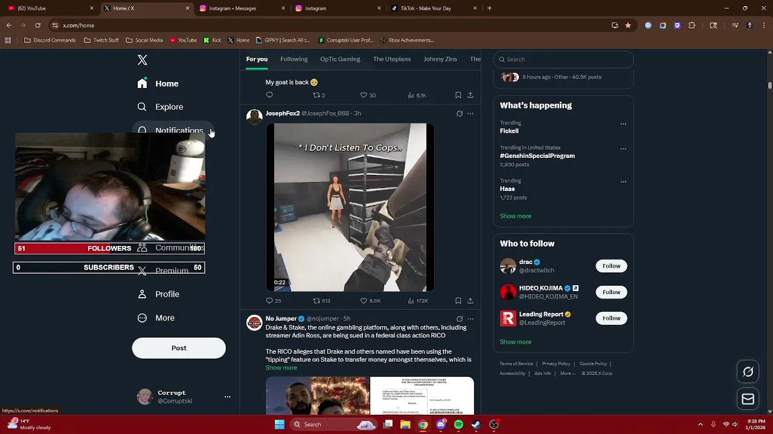Open the Explore search icon
This screenshot has height=434, width=773.
pyautogui.click(x=142, y=107)
